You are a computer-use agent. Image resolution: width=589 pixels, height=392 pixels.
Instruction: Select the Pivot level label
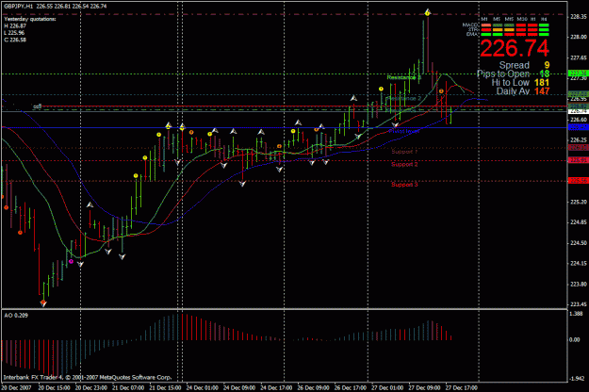(x=404, y=131)
